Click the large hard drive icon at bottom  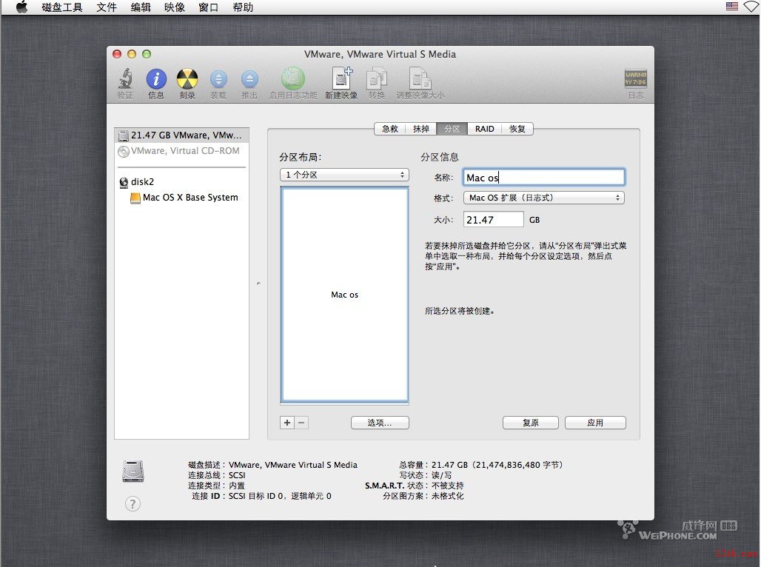point(133,471)
